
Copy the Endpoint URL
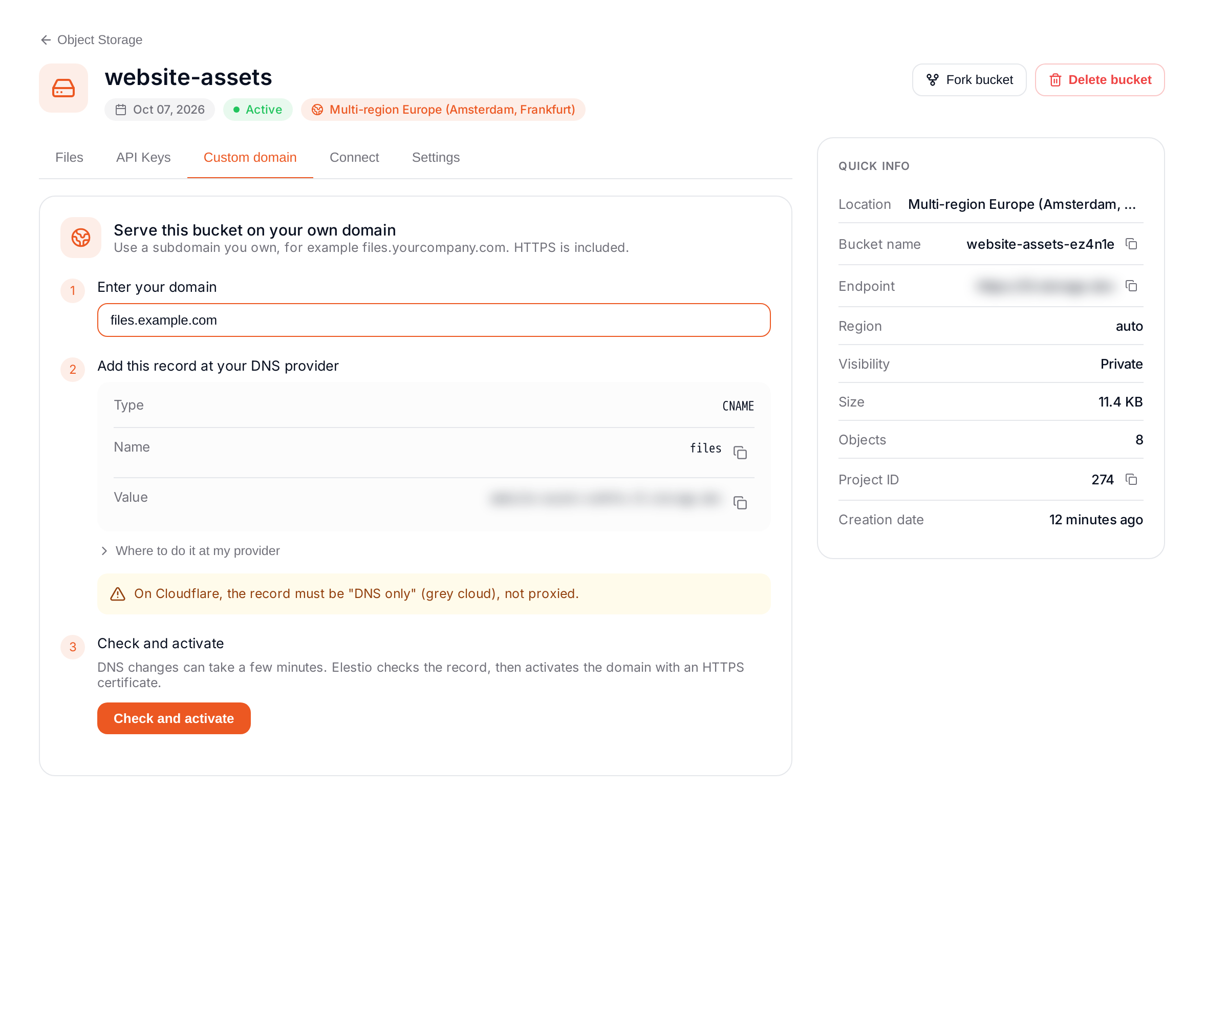(x=1131, y=286)
